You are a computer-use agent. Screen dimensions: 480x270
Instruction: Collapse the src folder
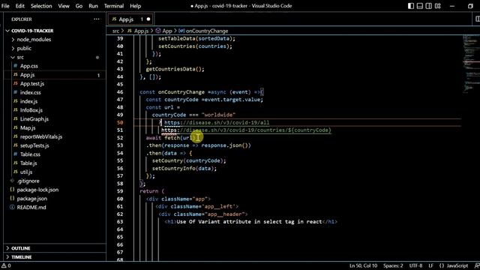click(20, 57)
